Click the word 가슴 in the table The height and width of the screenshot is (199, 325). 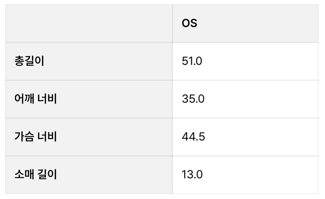(24, 137)
